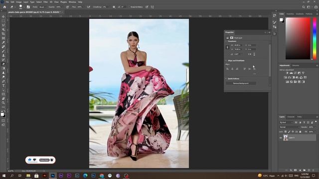This screenshot has width=319, height=179.
Task: Flip horizontal in Properties Transform
Action: click(250, 54)
